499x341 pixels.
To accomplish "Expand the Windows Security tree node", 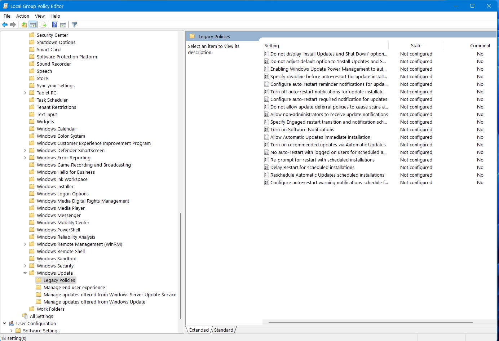I will [25, 266].
